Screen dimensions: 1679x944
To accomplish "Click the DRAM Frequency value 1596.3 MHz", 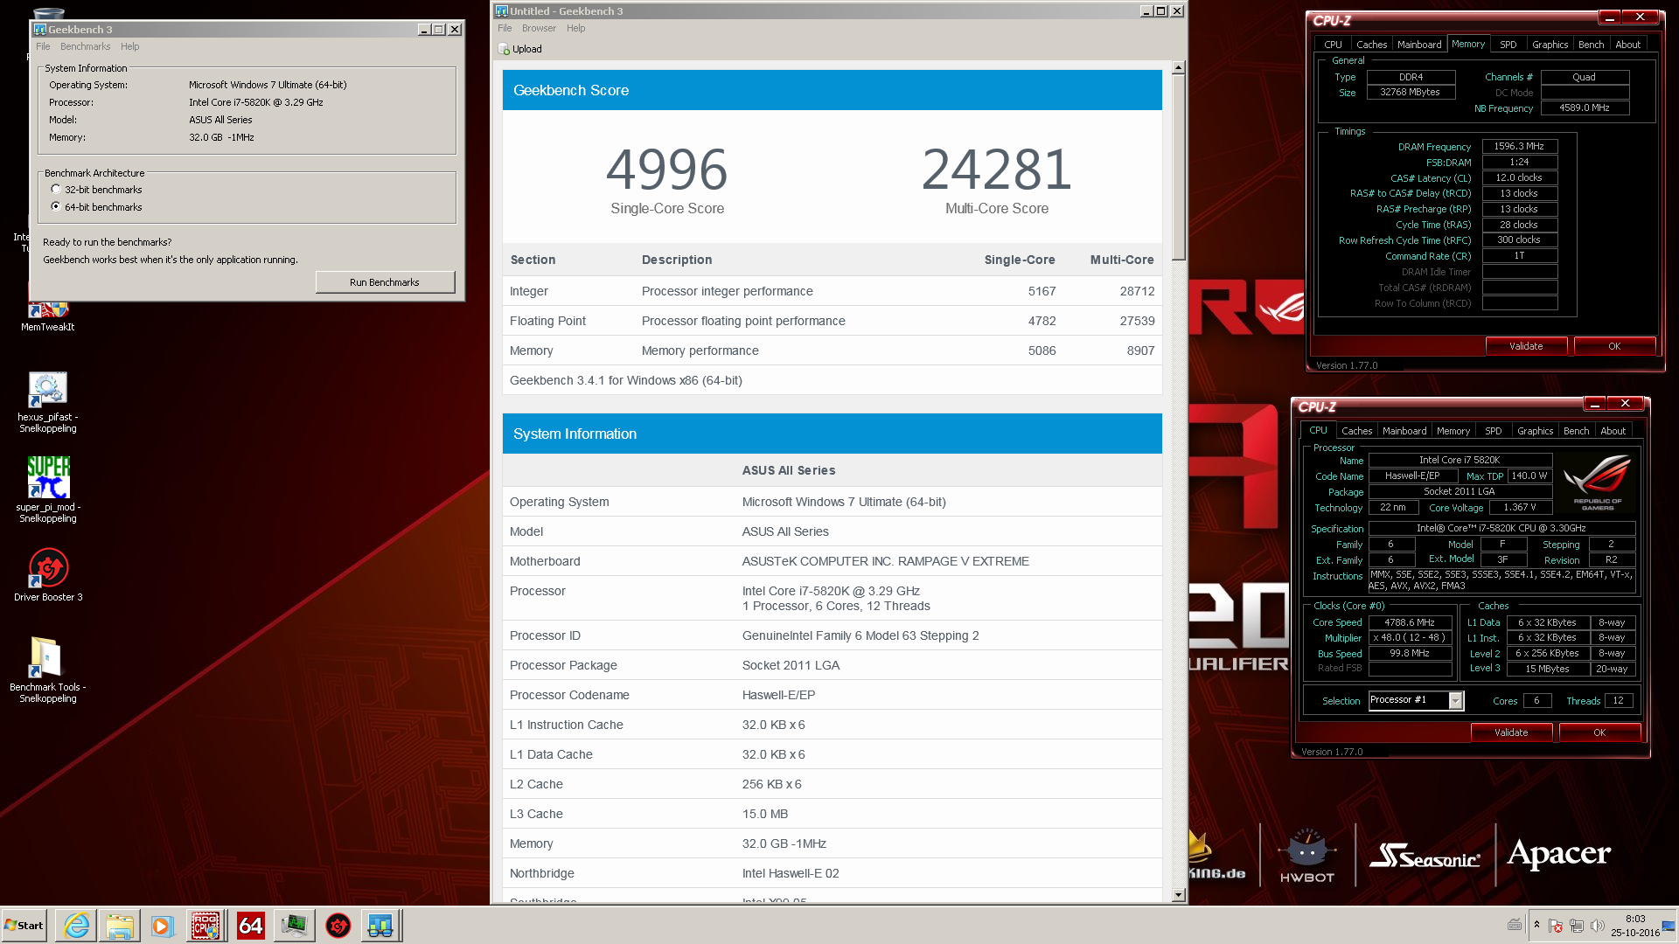I will [x=1519, y=147].
